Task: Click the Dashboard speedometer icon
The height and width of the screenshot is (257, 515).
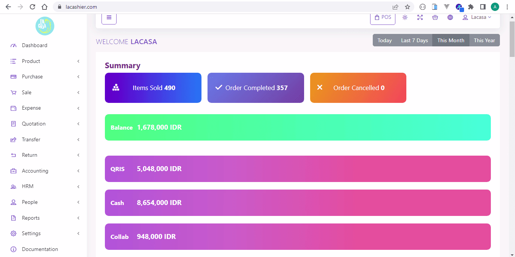Action: coord(14,46)
